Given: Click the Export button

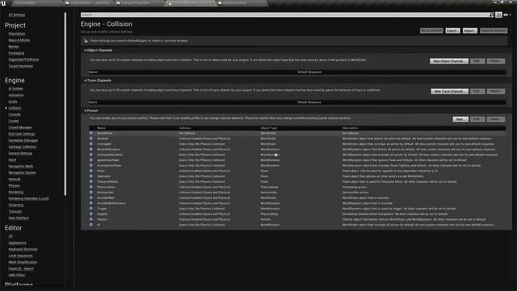Looking at the screenshot, I should [x=452, y=31].
